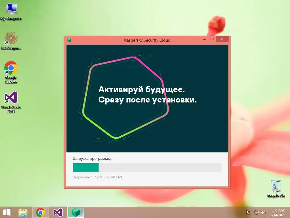This screenshot has height=218, width=290.
Task: Maximize the Kaspersky Security Cloud window
Action: coord(212,39)
